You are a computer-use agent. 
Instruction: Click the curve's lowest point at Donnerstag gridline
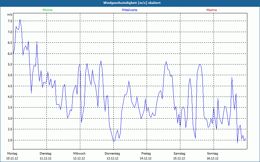coord(113,142)
